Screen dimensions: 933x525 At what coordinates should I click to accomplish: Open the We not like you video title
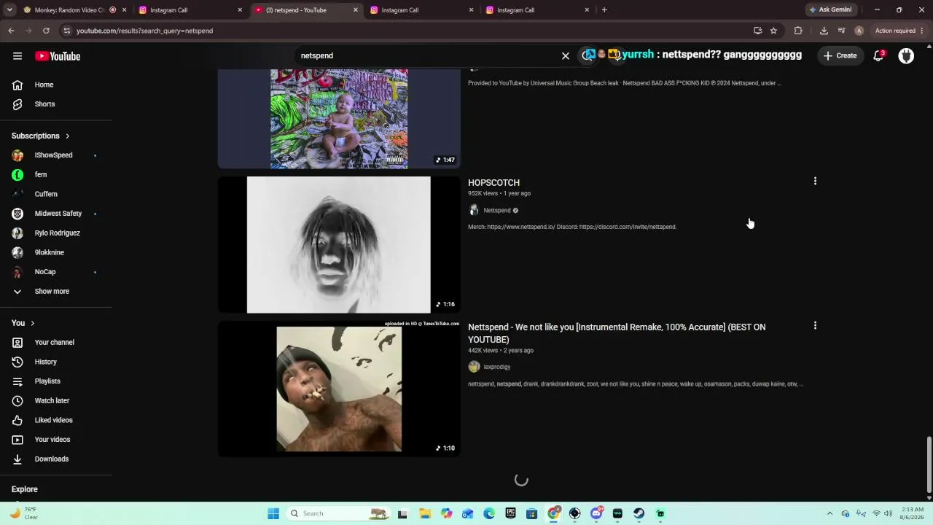coord(617,333)
